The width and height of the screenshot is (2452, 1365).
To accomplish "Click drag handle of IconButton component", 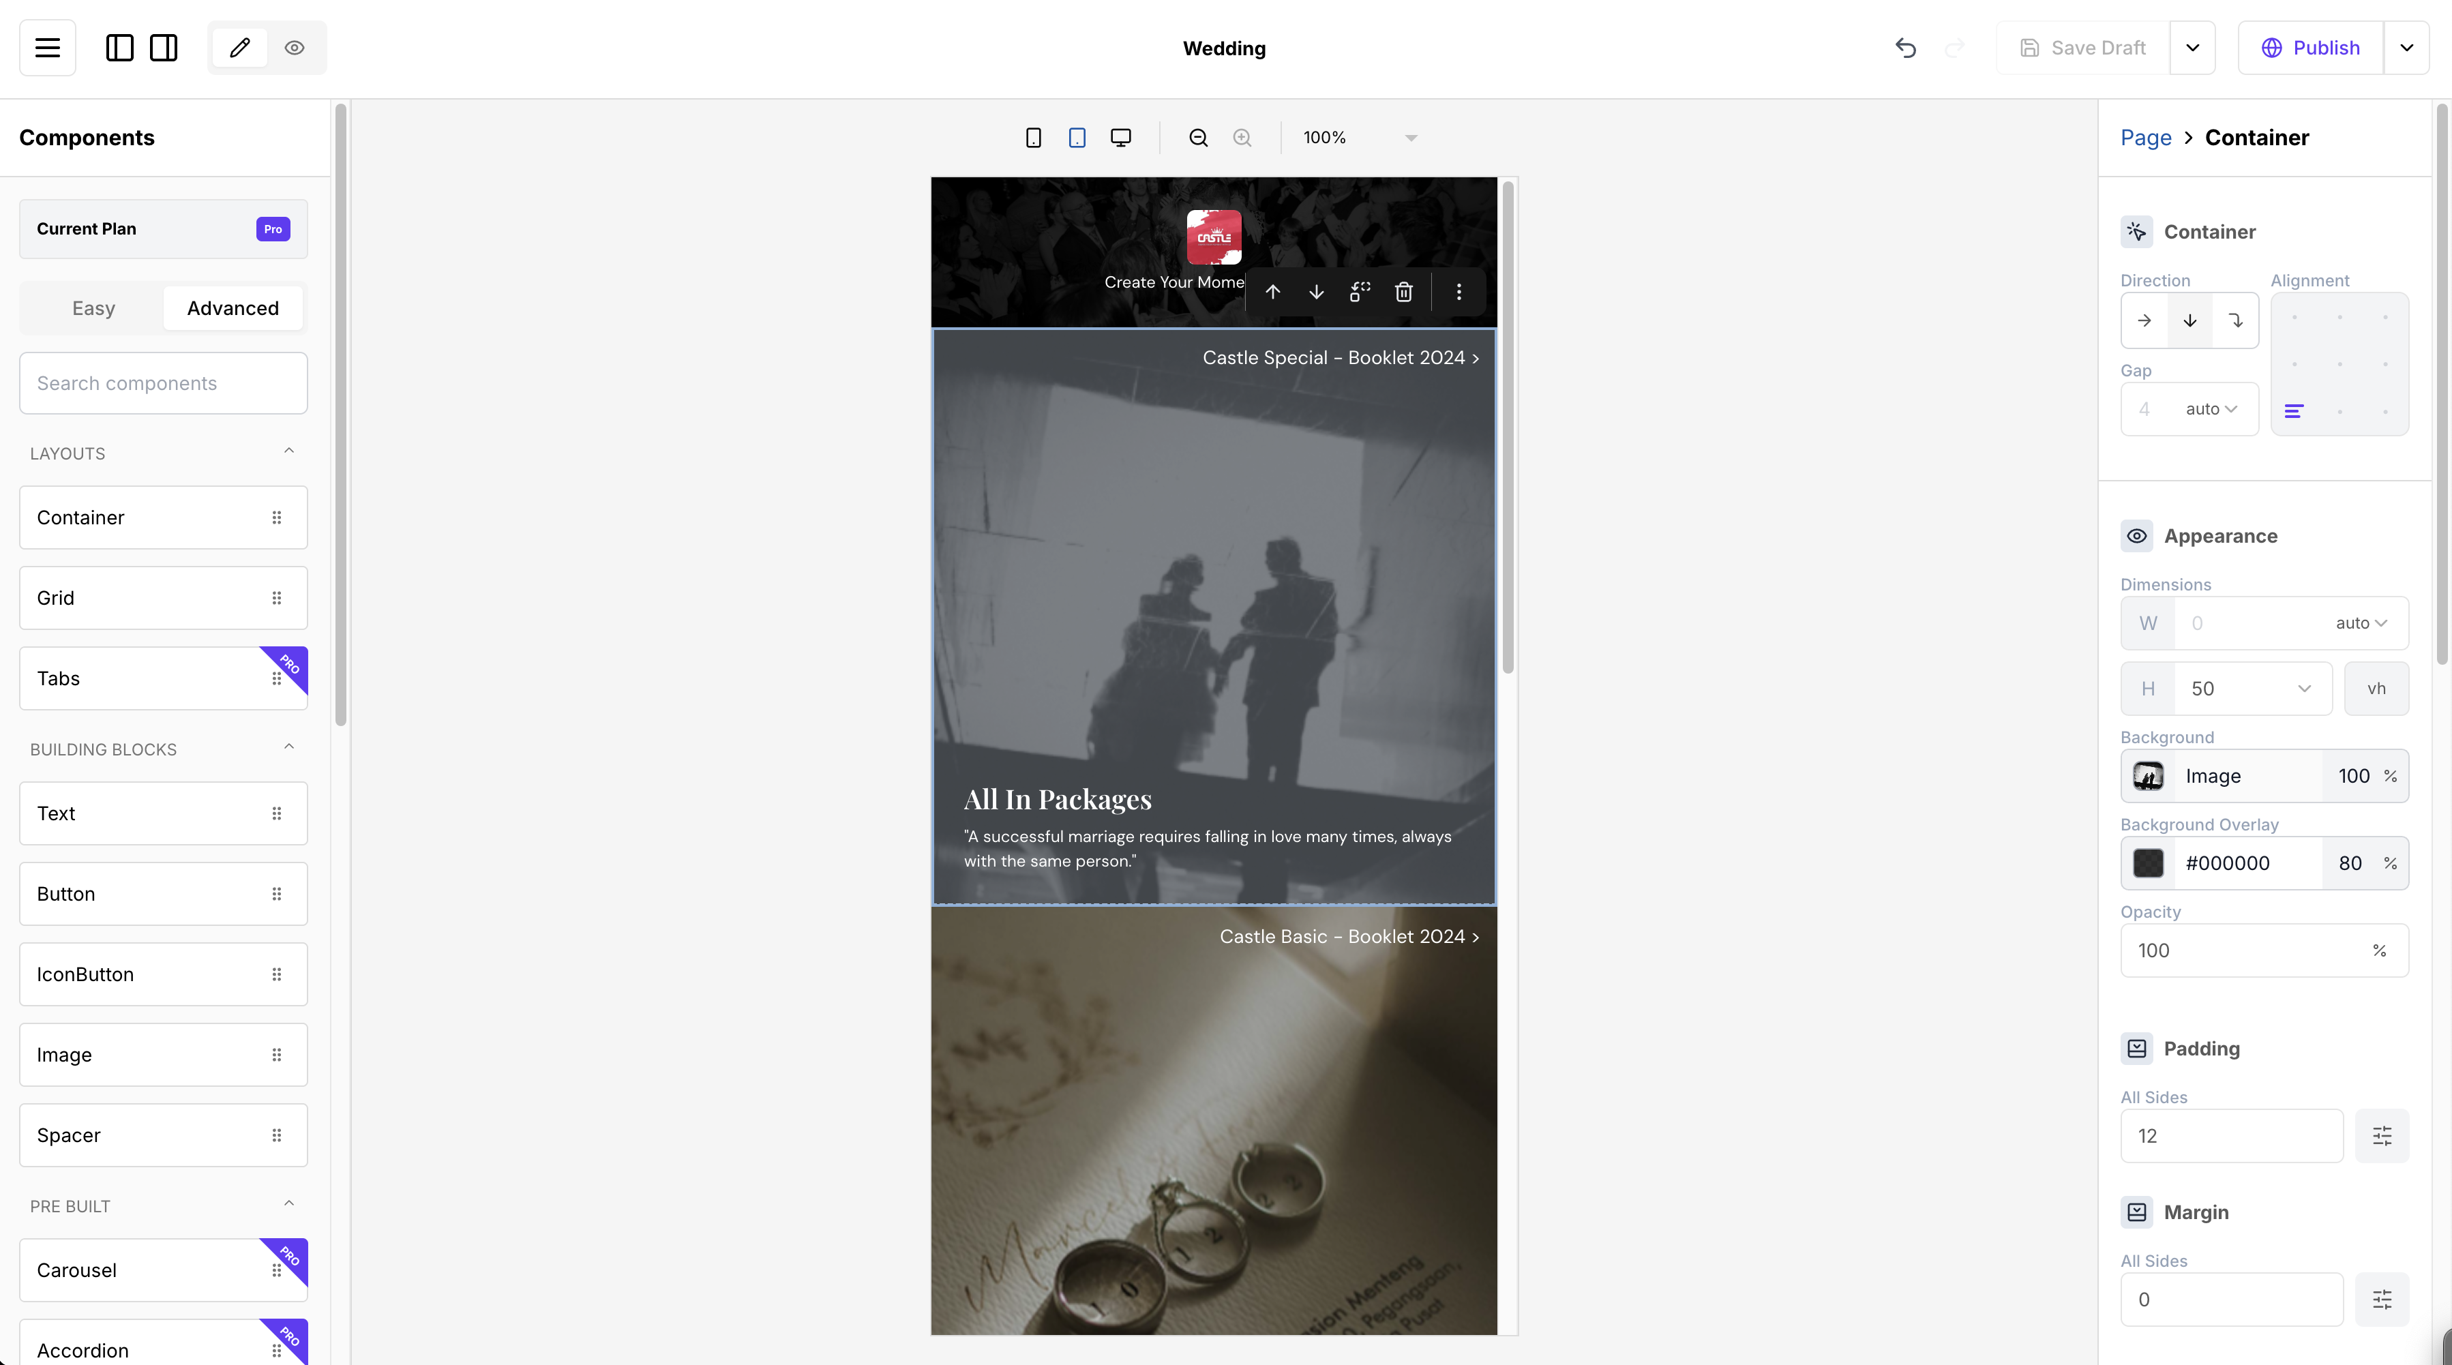I will (x=277, y=975).
